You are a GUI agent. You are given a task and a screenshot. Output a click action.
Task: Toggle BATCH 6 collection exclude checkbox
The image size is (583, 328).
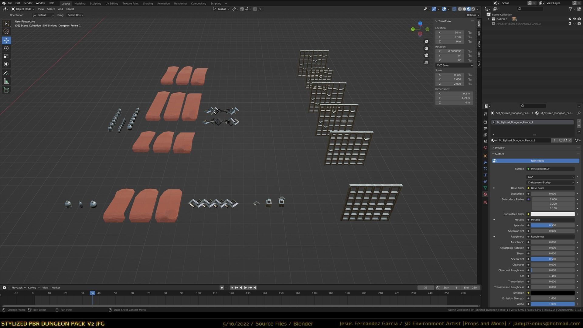(570, 19)
